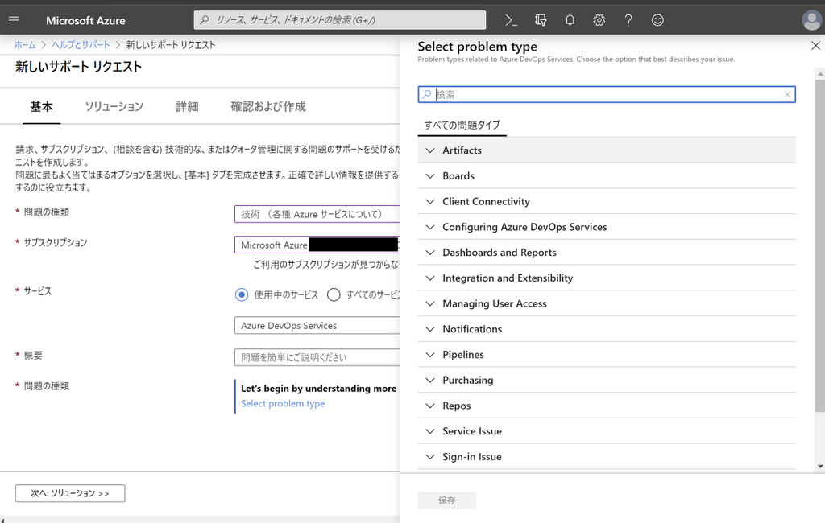Viewport: 825px width, 523px height.
Task: Expand the Sign-in Issue category
Action: point(607,457)
